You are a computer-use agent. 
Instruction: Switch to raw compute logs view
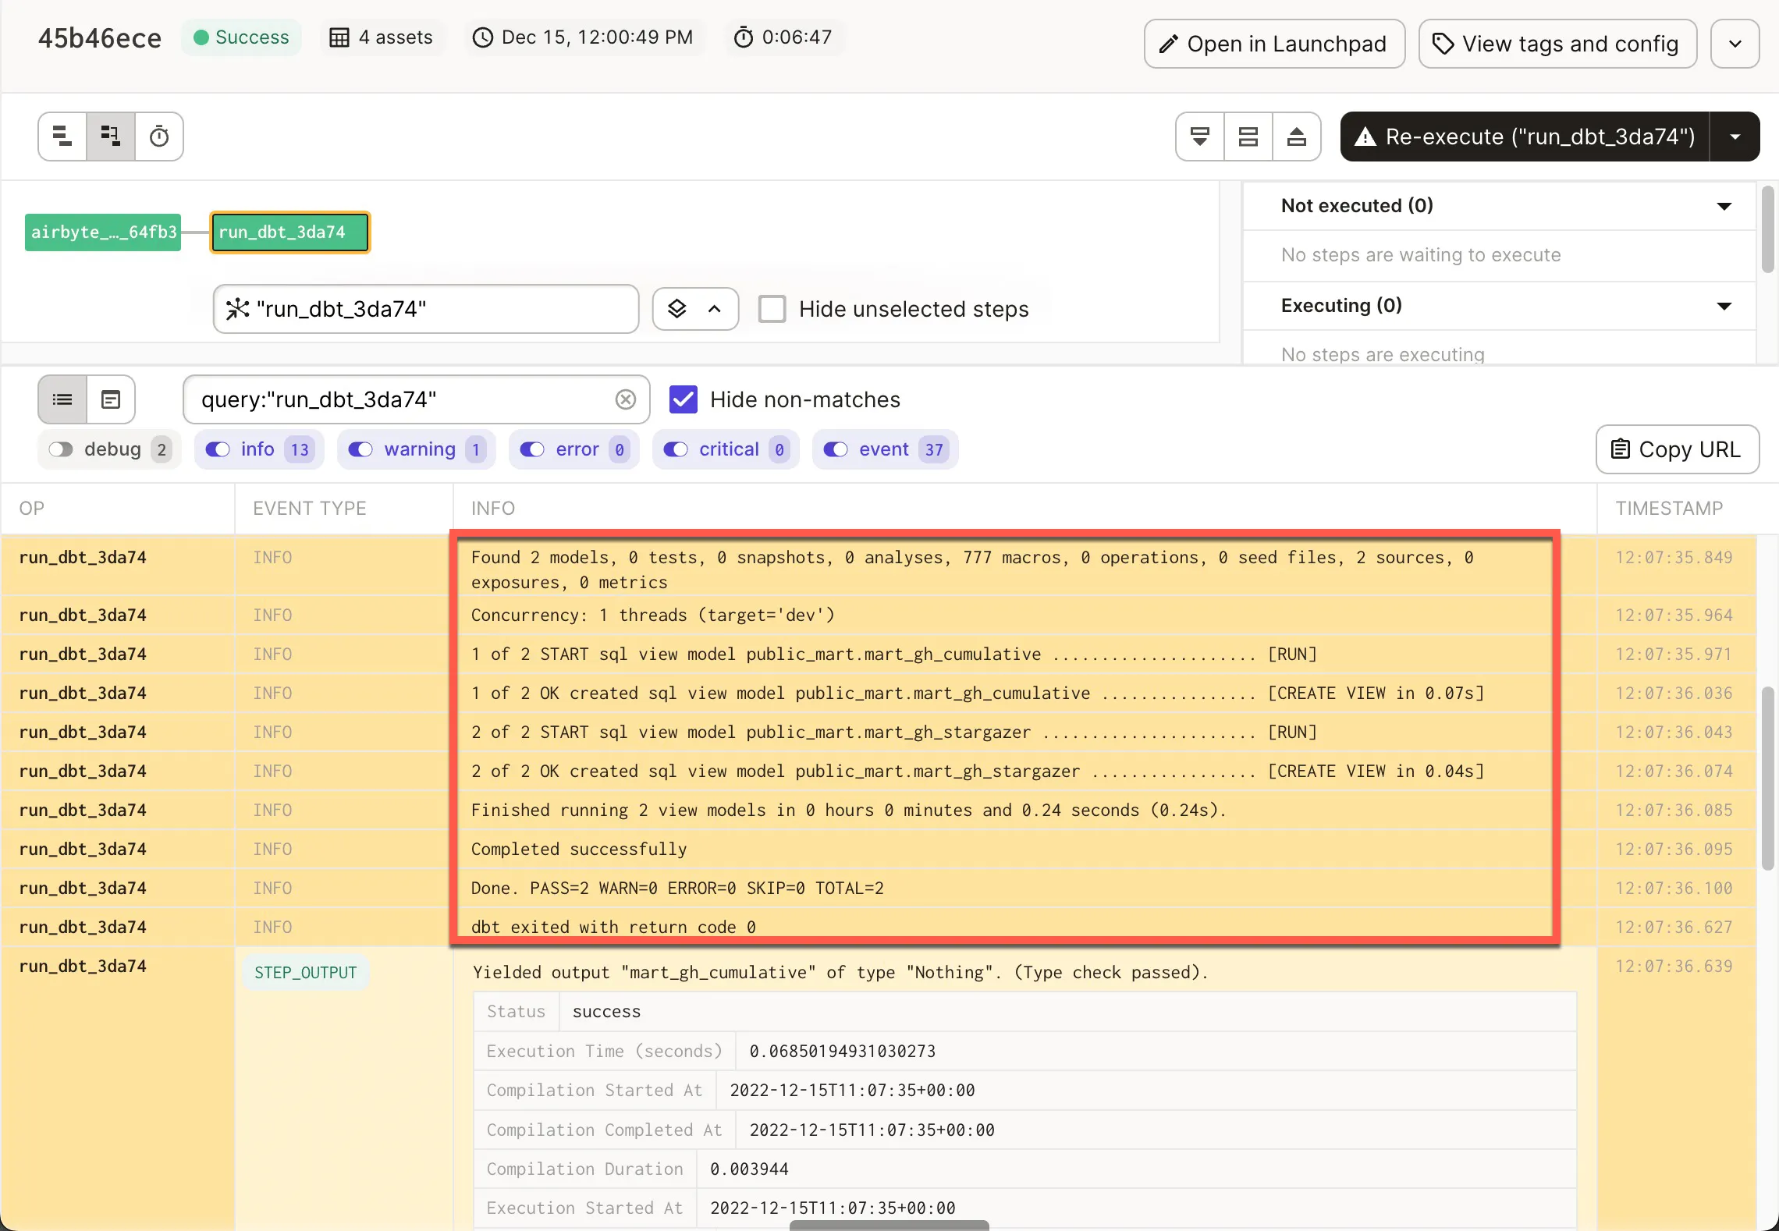tap(111, 399)
